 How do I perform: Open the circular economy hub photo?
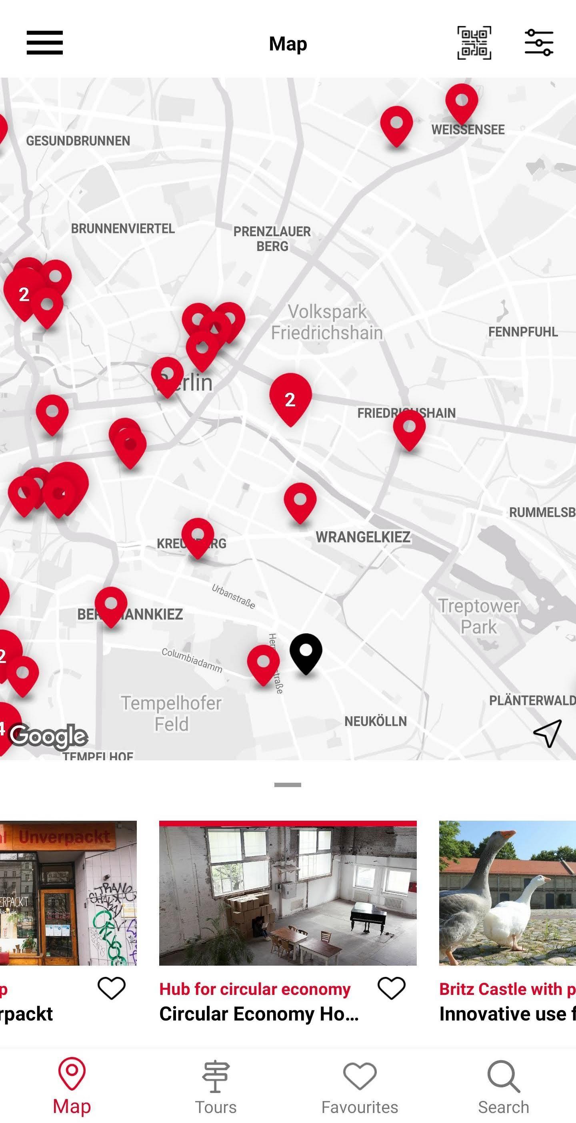pos(288,893)
